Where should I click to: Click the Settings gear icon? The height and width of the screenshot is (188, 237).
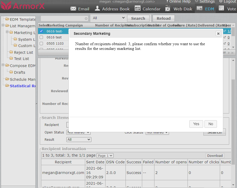click(x=197, y=2)
